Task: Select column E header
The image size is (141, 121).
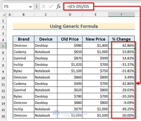Action: [95, 15]
